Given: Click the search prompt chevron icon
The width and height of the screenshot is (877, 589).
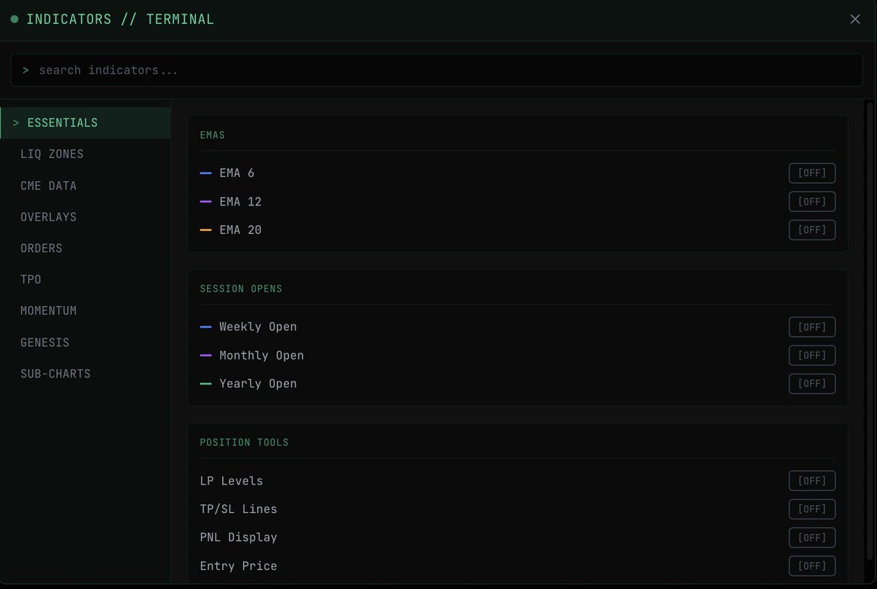Looking at the screenshot, I should click(26, 70).
